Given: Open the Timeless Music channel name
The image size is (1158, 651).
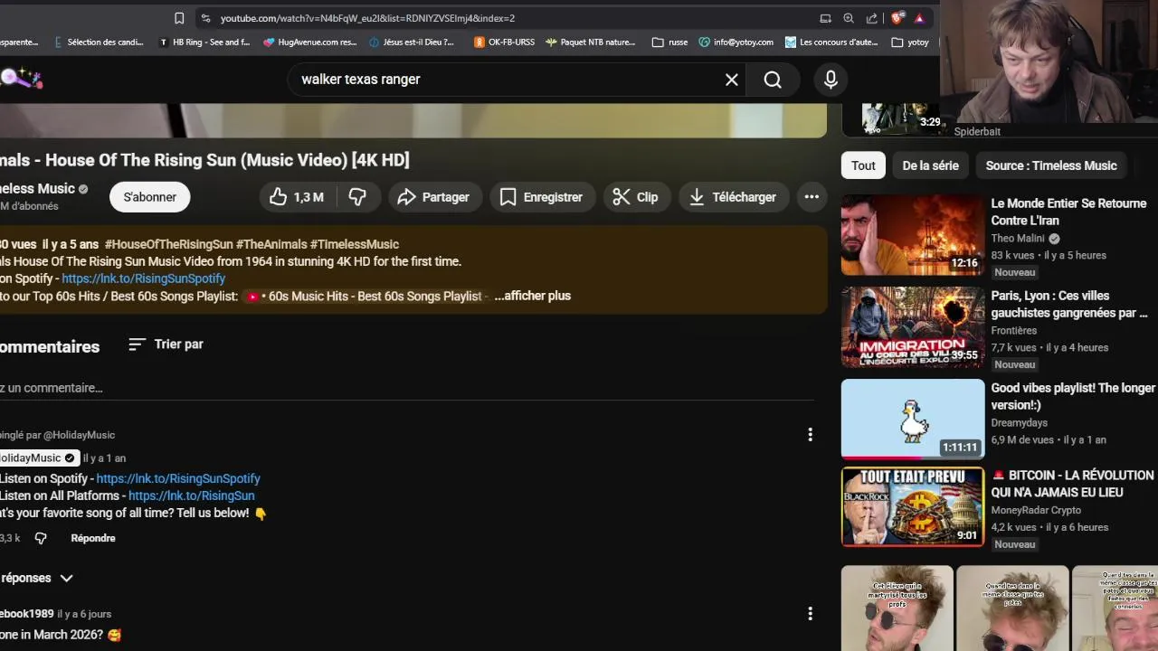Looking at the screenshot, I should click(x=37, y=188).
